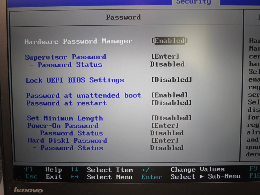The width and height of the screenshot is (260, 195).
Task: Click the F1 Help key hint
Action: pos(43,169)
